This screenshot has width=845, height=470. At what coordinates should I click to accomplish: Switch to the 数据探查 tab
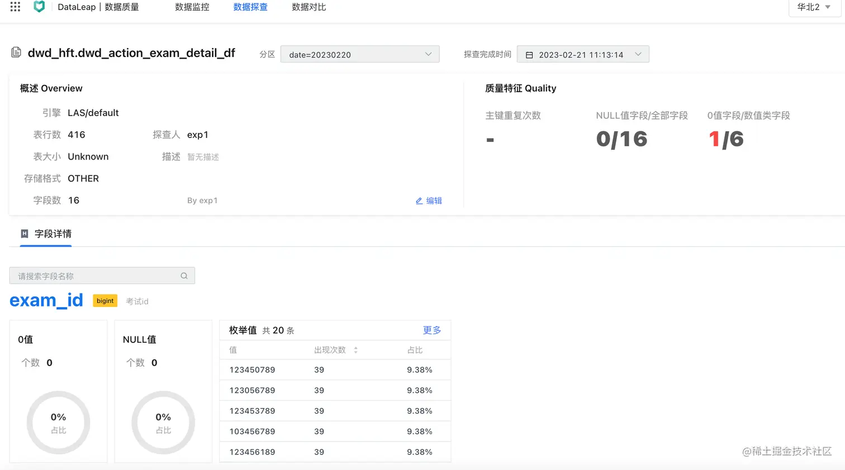point(250,7)
